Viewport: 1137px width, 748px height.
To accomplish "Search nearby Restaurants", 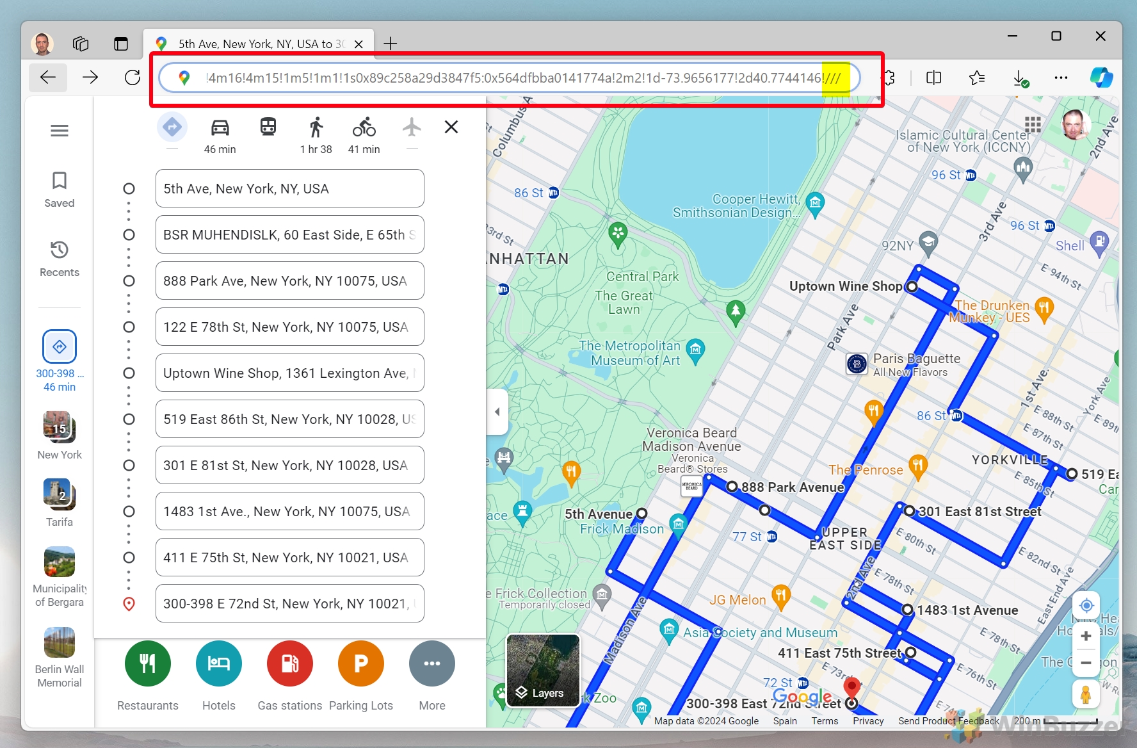I will (148, 663).
